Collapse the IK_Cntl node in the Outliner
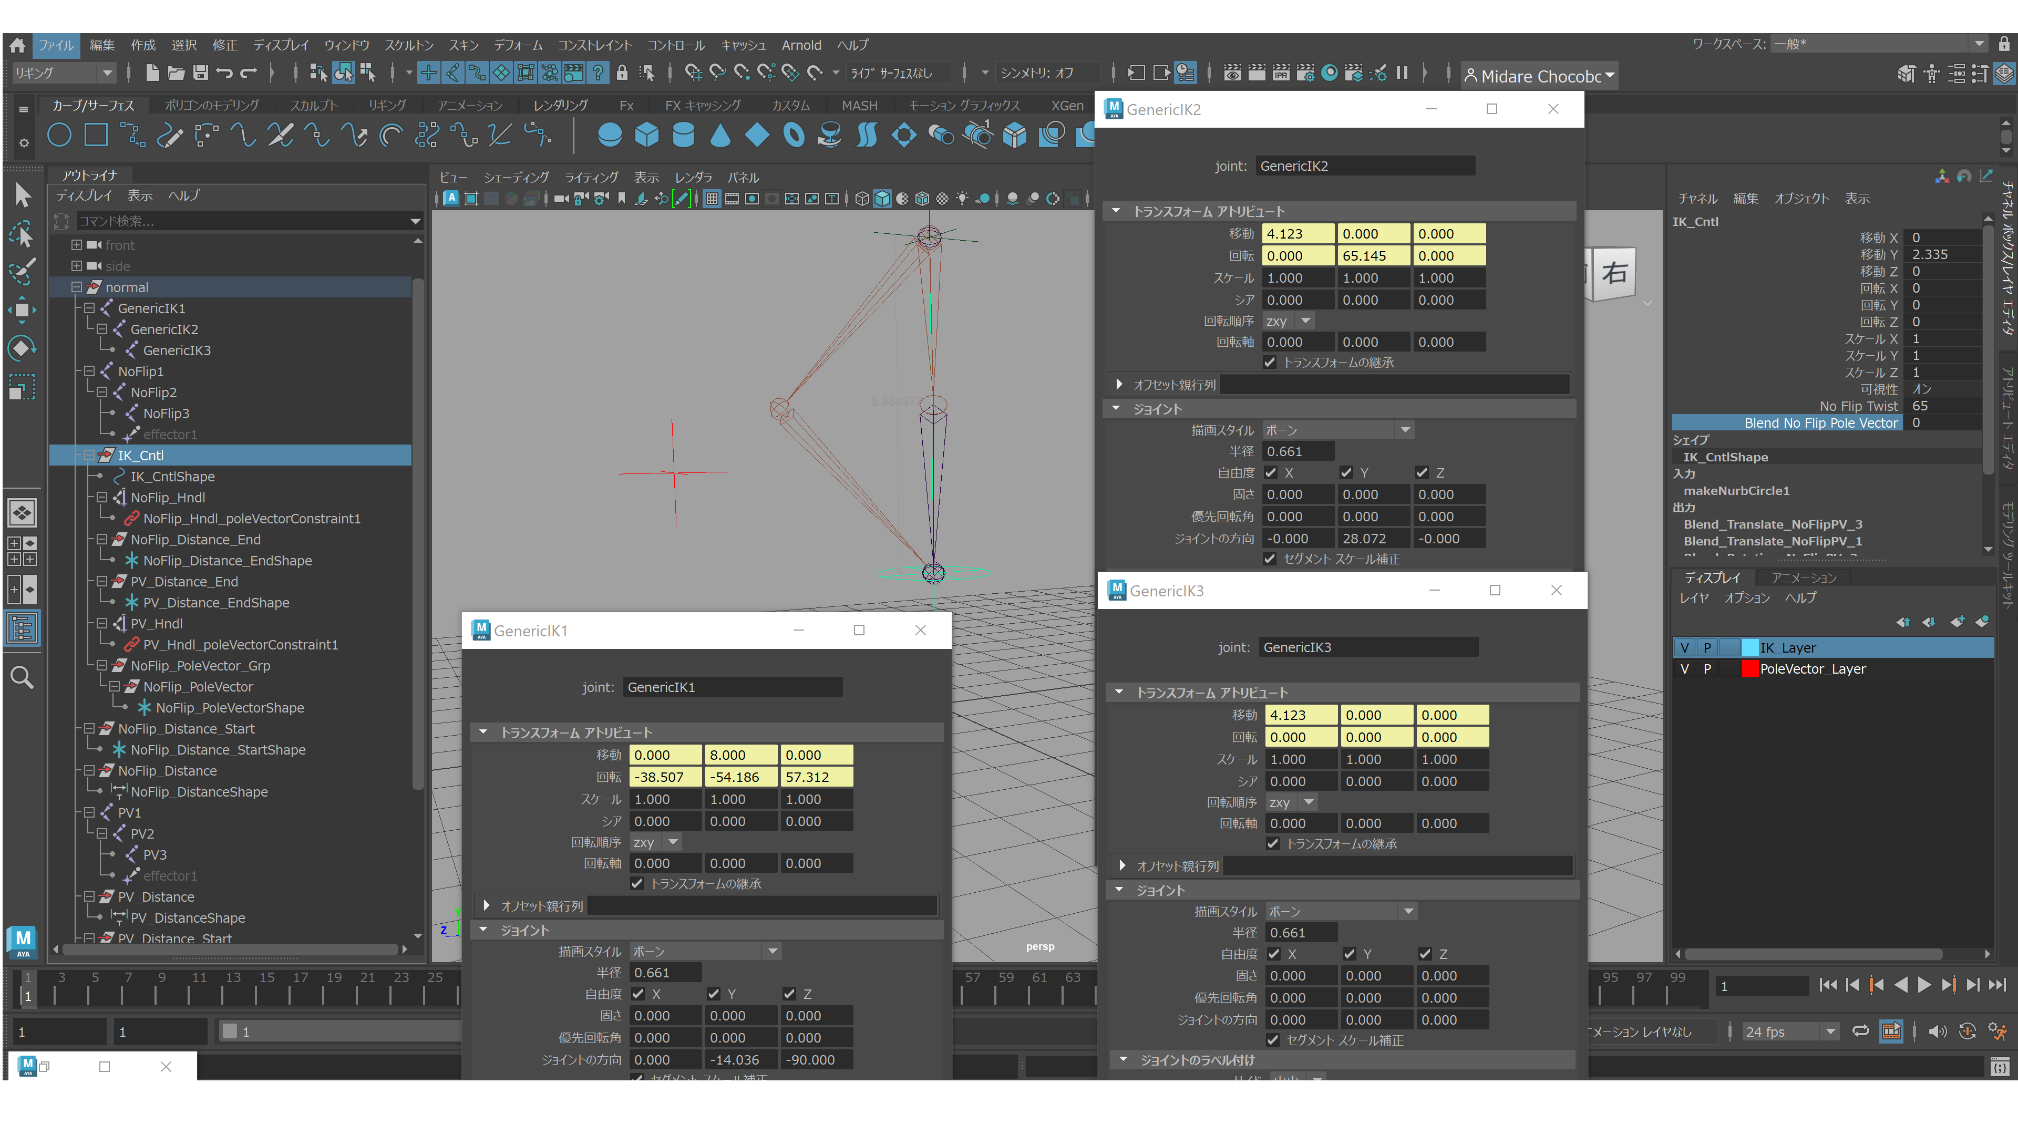This screenshot has height=1135, width=2018. click(x=89, y=455)
